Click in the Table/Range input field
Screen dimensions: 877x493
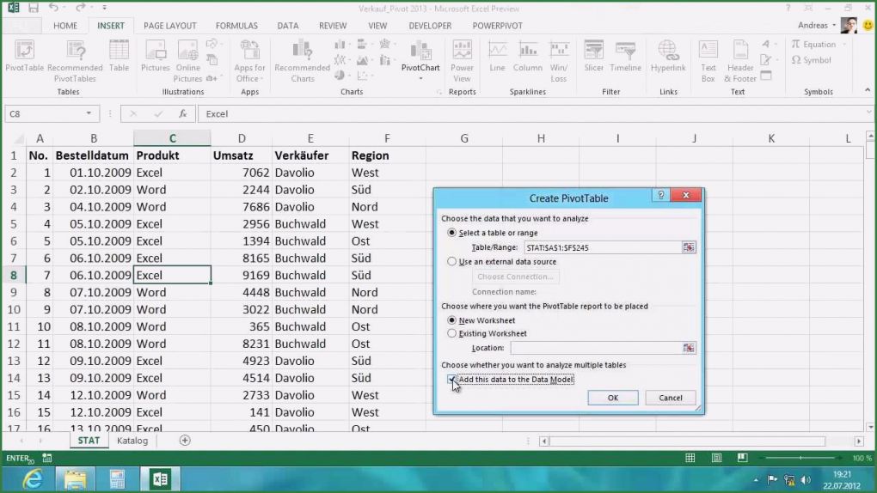point(603,247)
